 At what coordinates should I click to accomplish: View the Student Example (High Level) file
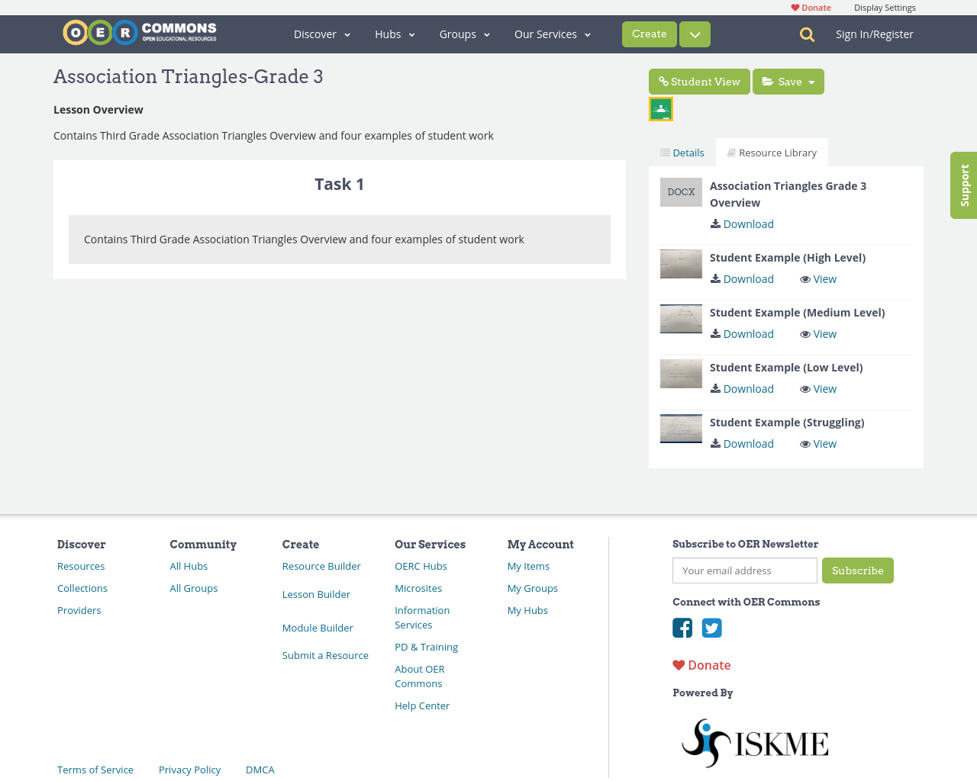817,278
